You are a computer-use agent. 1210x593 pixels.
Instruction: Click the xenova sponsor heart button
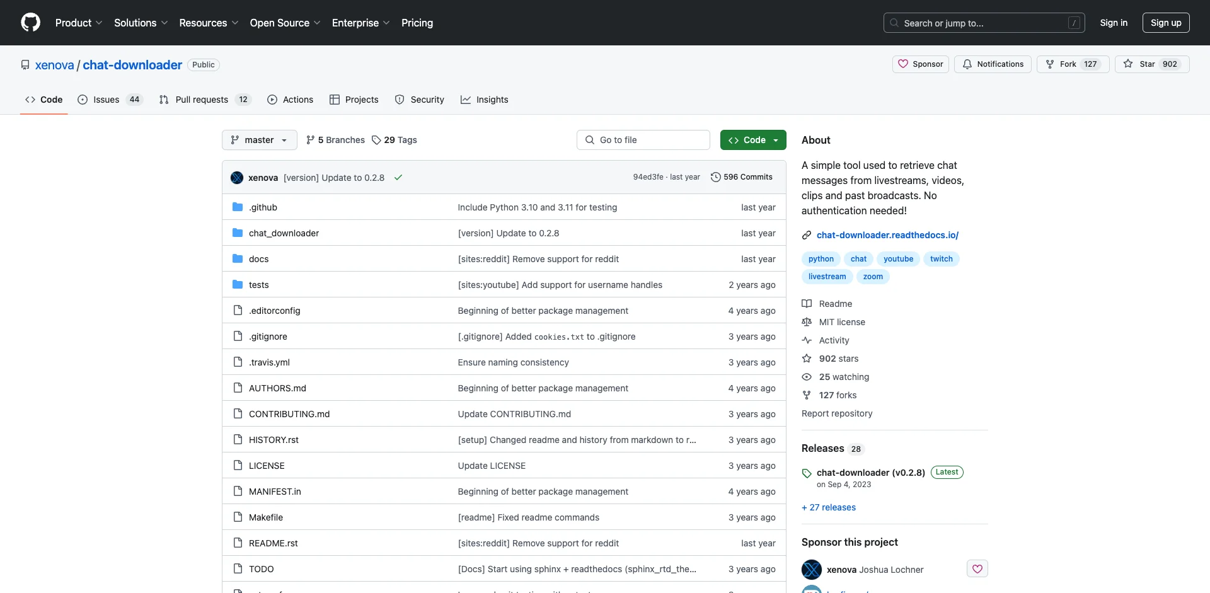click(977, 569)
